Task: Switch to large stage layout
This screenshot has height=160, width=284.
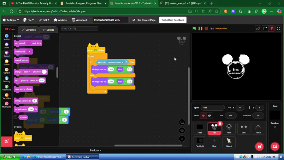Action: click(x=271, y=29)
